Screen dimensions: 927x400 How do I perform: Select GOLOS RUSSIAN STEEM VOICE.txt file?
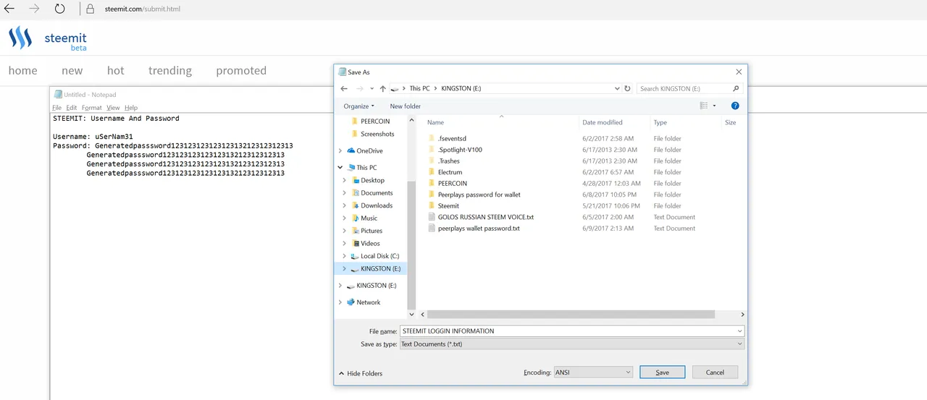tap(485, 217)
